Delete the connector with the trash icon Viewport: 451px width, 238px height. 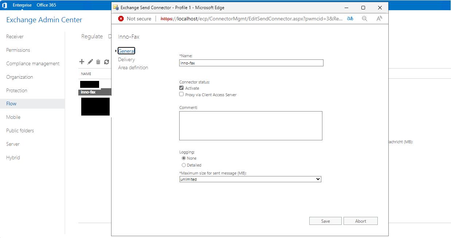(98, 62)
